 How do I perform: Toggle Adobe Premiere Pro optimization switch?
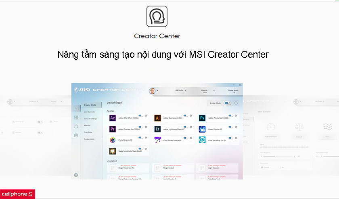pos(141,127)
